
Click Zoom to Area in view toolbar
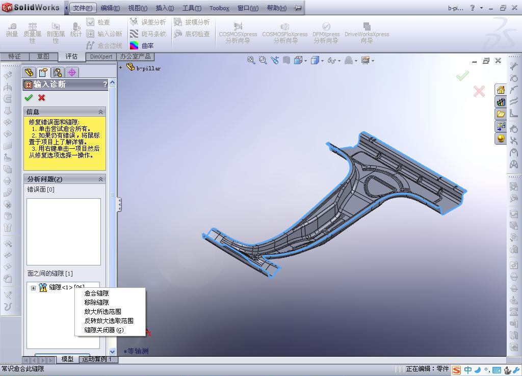[263, 60]
